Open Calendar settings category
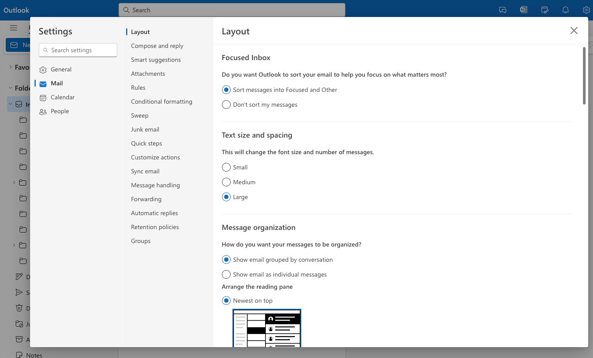This screenshot has height=358, width=593. tap(62, 97)
